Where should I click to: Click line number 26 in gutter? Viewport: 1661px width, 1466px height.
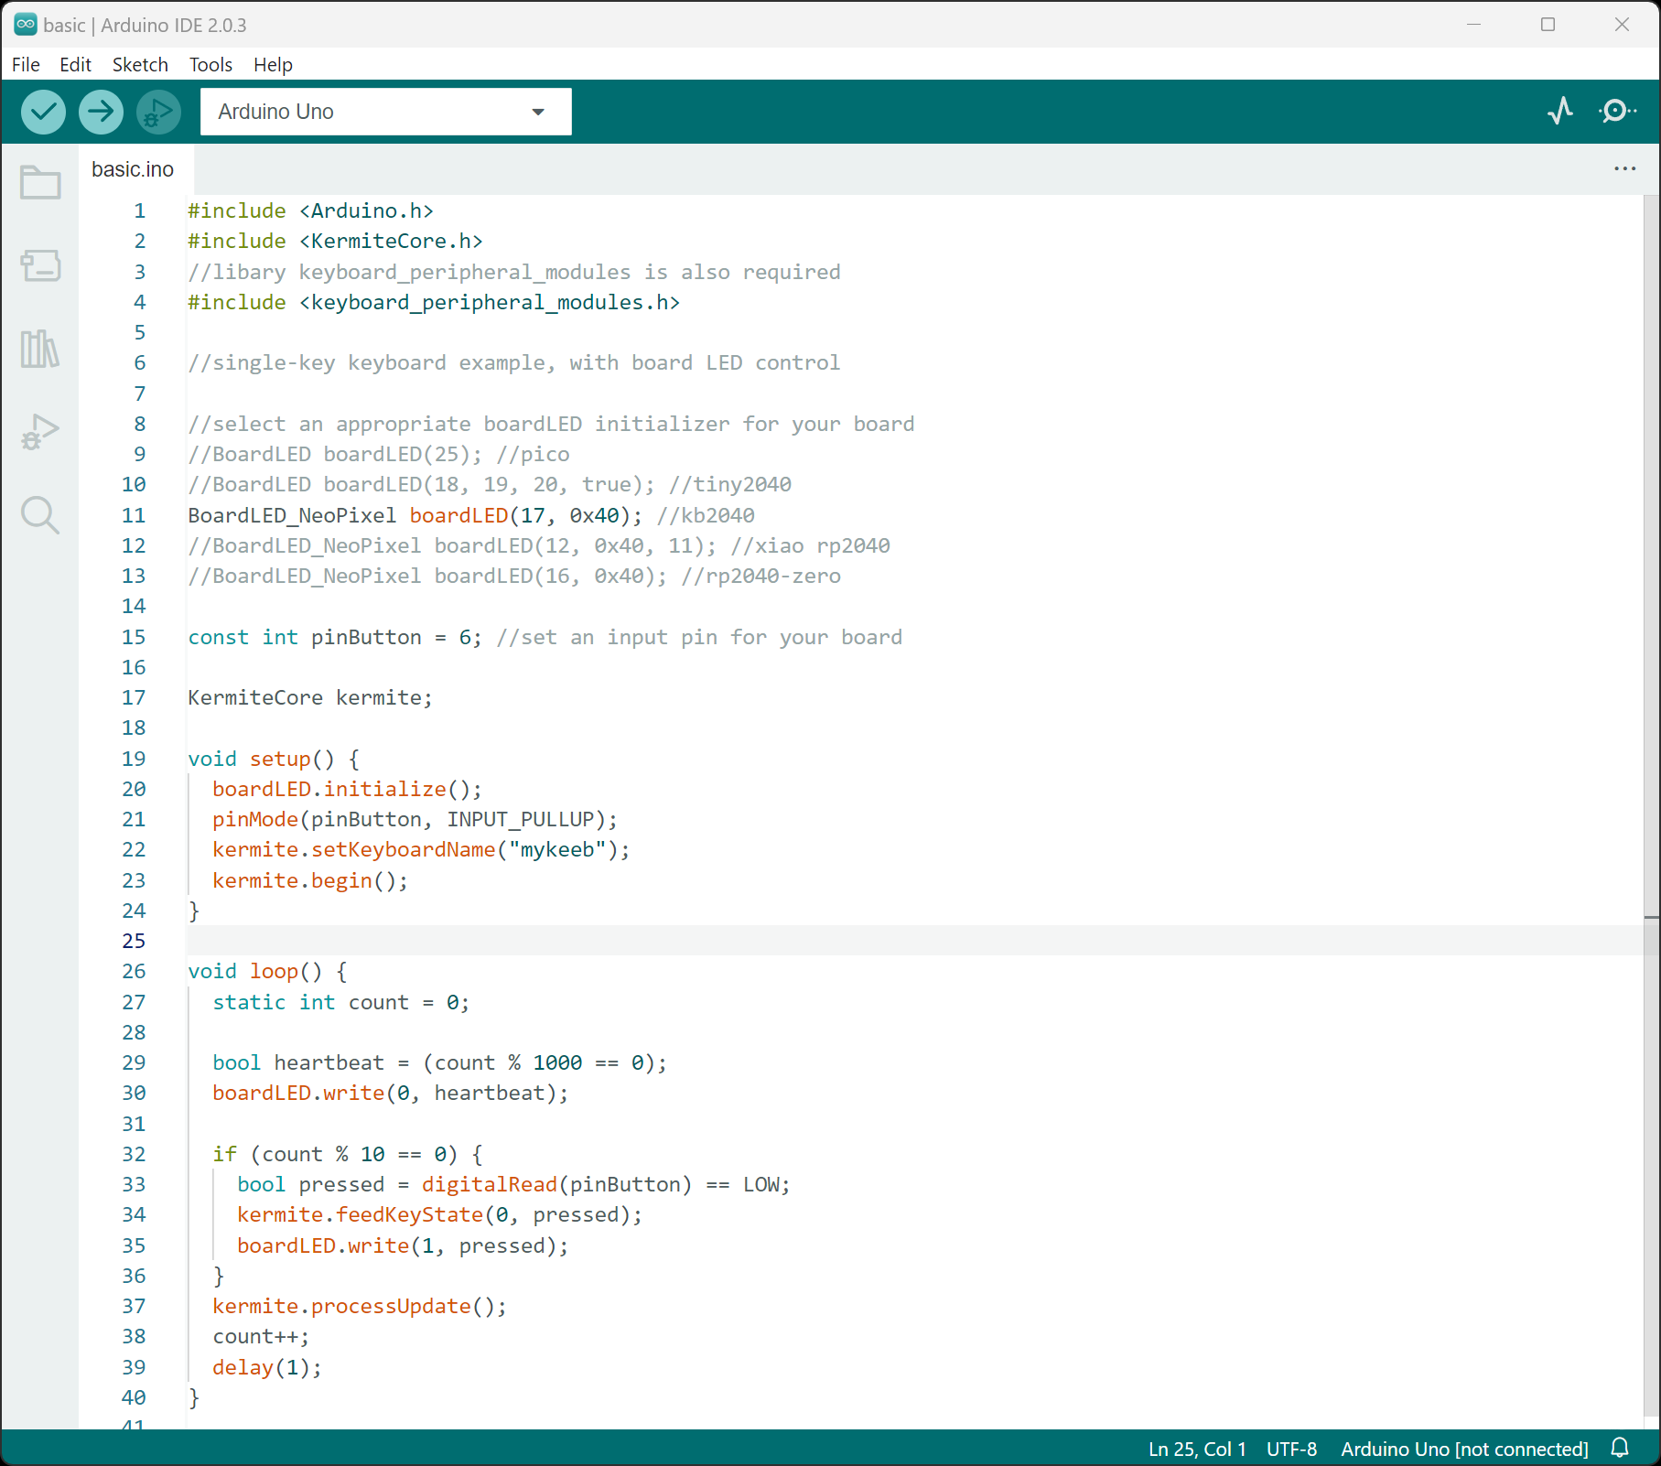tap(134, 971)
